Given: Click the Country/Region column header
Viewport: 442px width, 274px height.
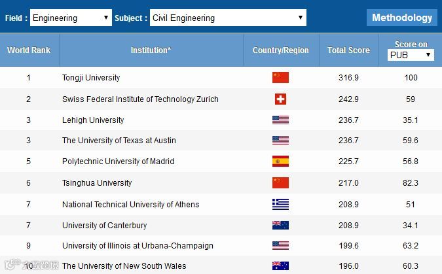Looking at the screenshot, I should [x=281, y=50].
